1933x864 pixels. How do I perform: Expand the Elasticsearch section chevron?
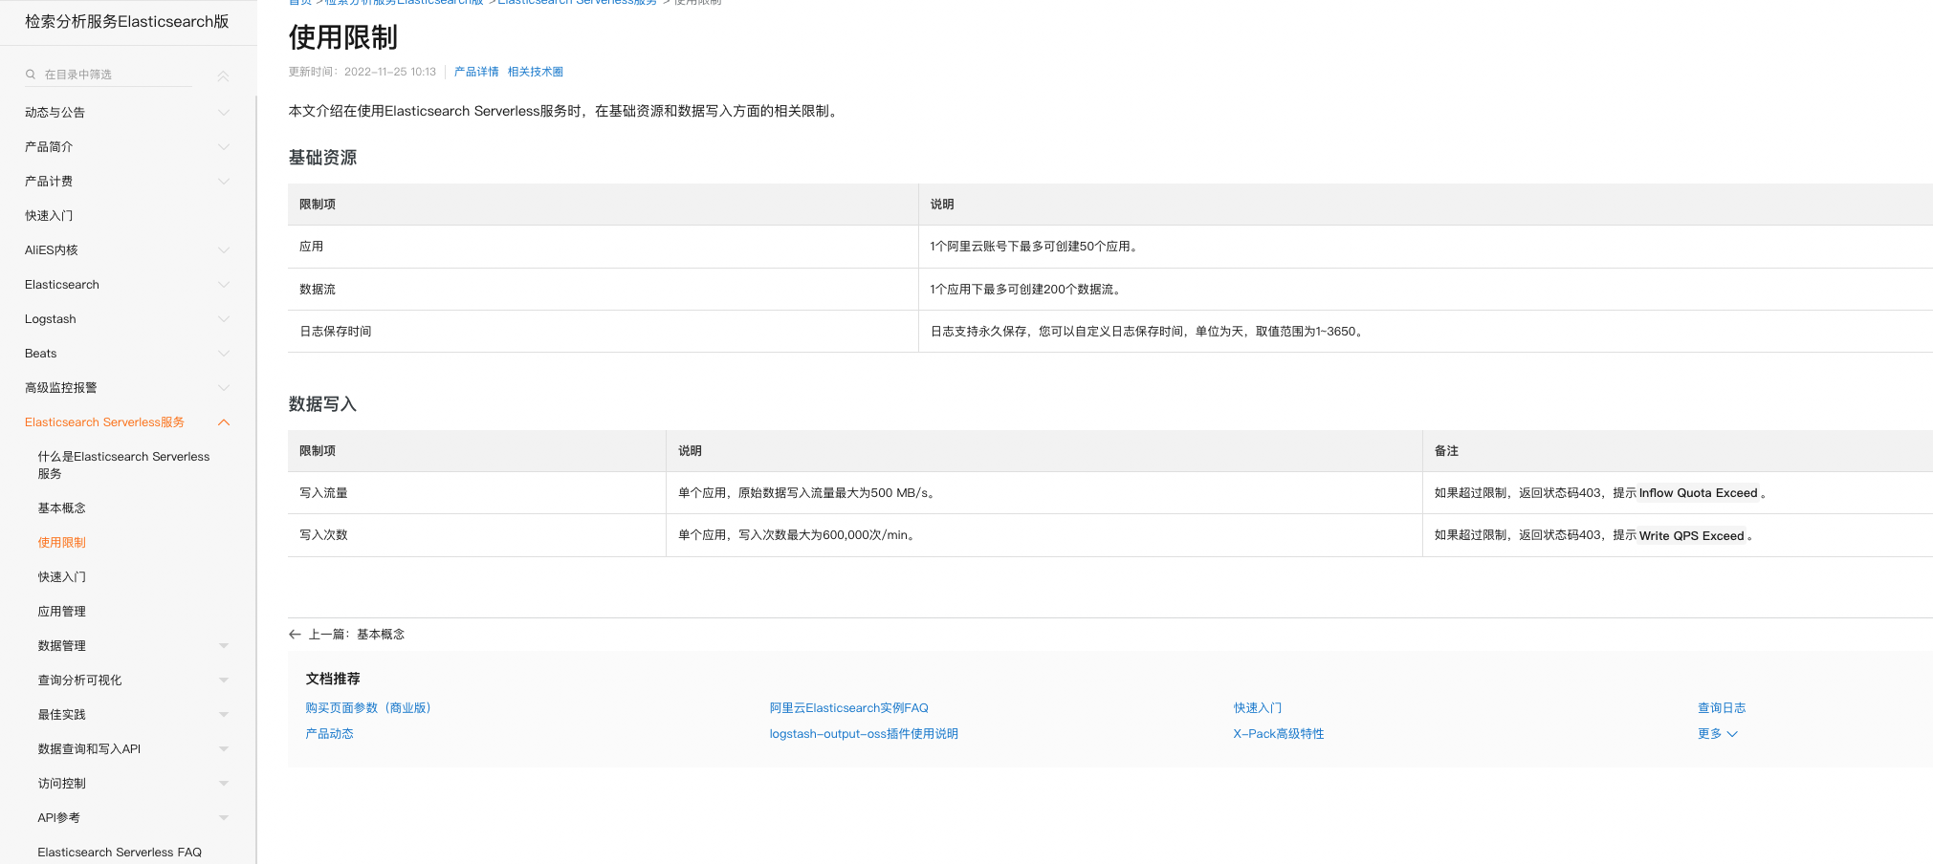coord(224,285)
